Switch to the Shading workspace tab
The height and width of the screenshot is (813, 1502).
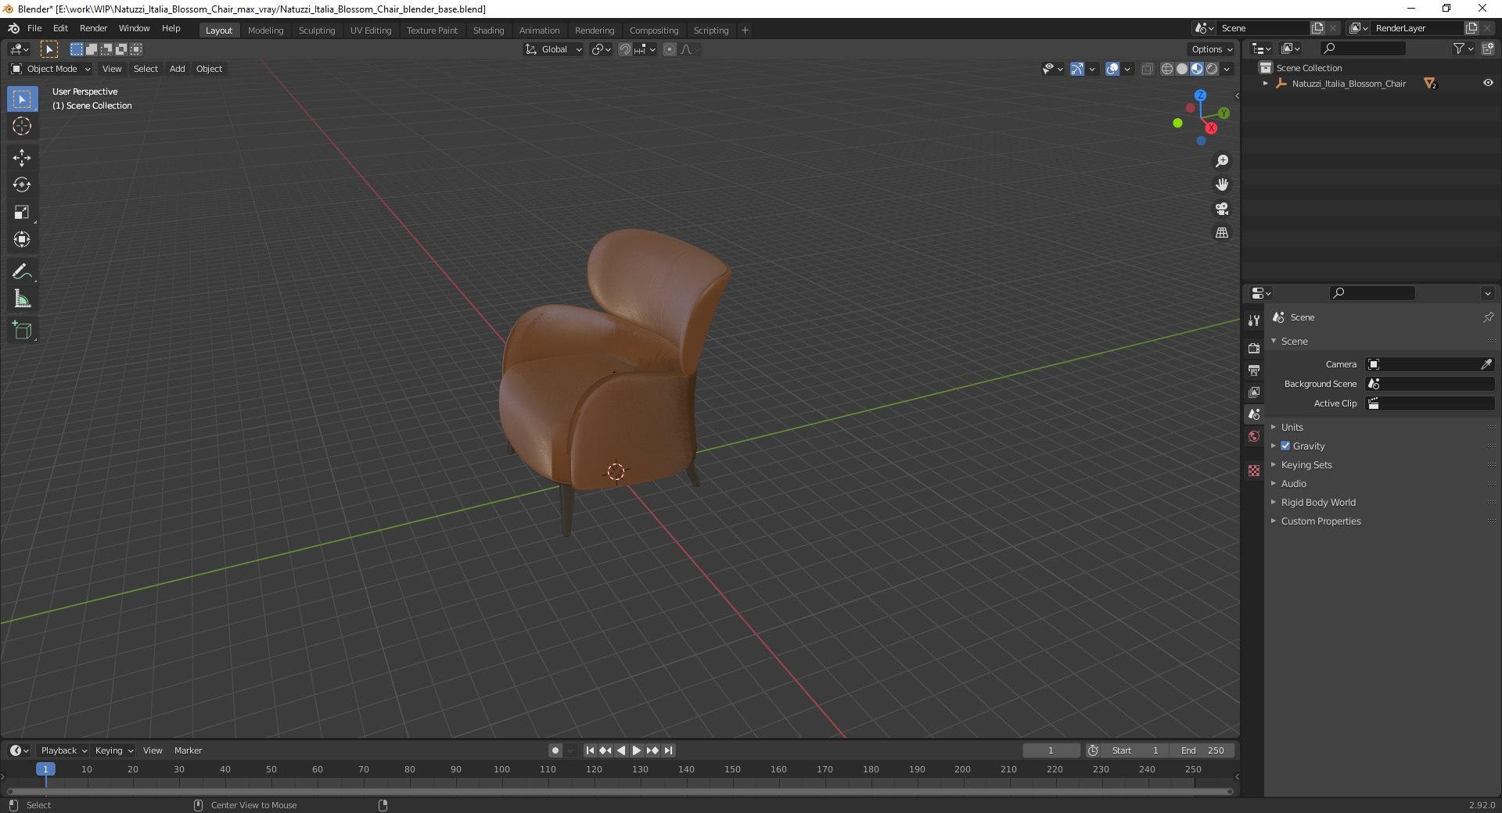(x=488, y=30)
